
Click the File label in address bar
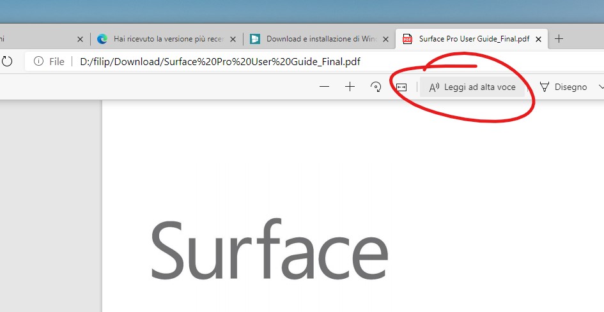[x=57, y=61]
